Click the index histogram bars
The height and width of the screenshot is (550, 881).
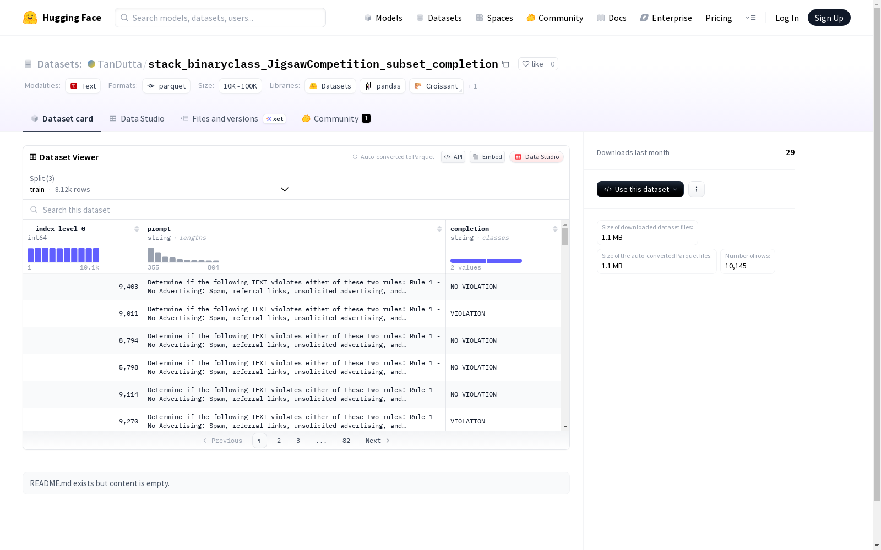click(63, 255)
